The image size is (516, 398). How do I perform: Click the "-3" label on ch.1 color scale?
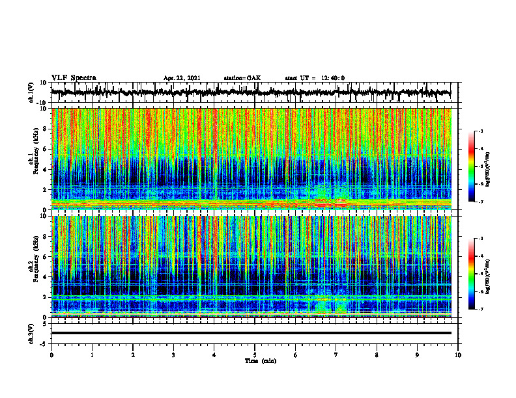coord(481,131)
